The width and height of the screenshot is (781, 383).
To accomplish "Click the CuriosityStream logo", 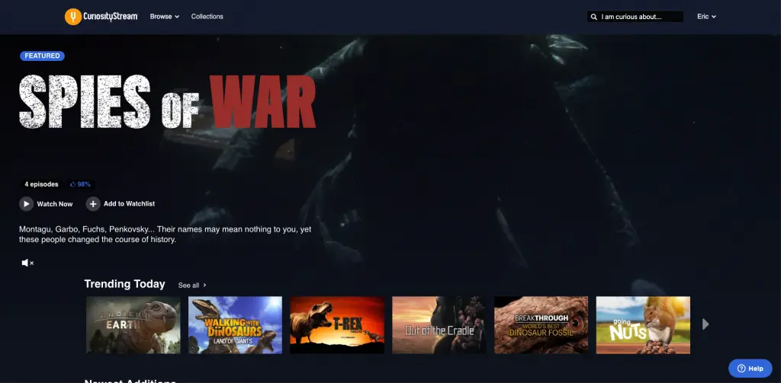I will click(101, 17).
